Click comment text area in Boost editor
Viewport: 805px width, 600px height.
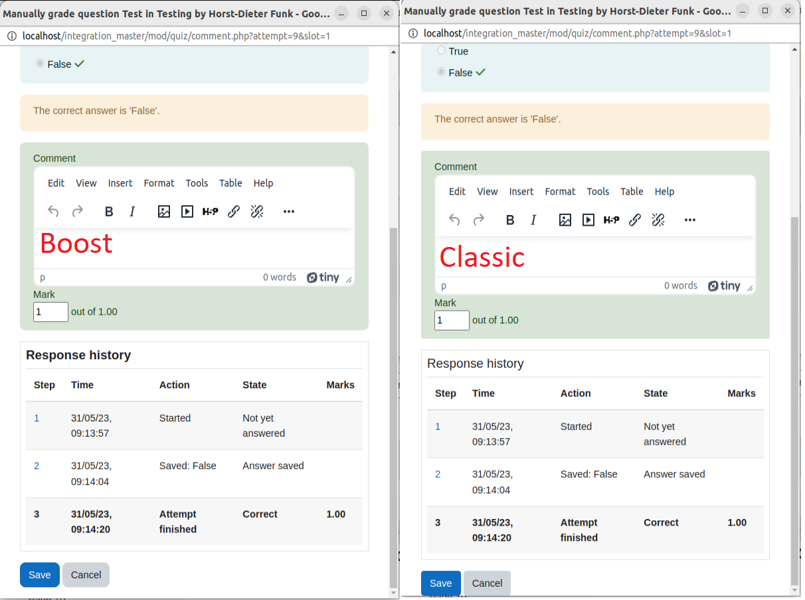click(194, 248)
